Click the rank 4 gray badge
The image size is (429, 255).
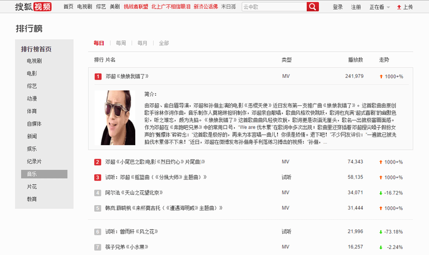point(98,193)
